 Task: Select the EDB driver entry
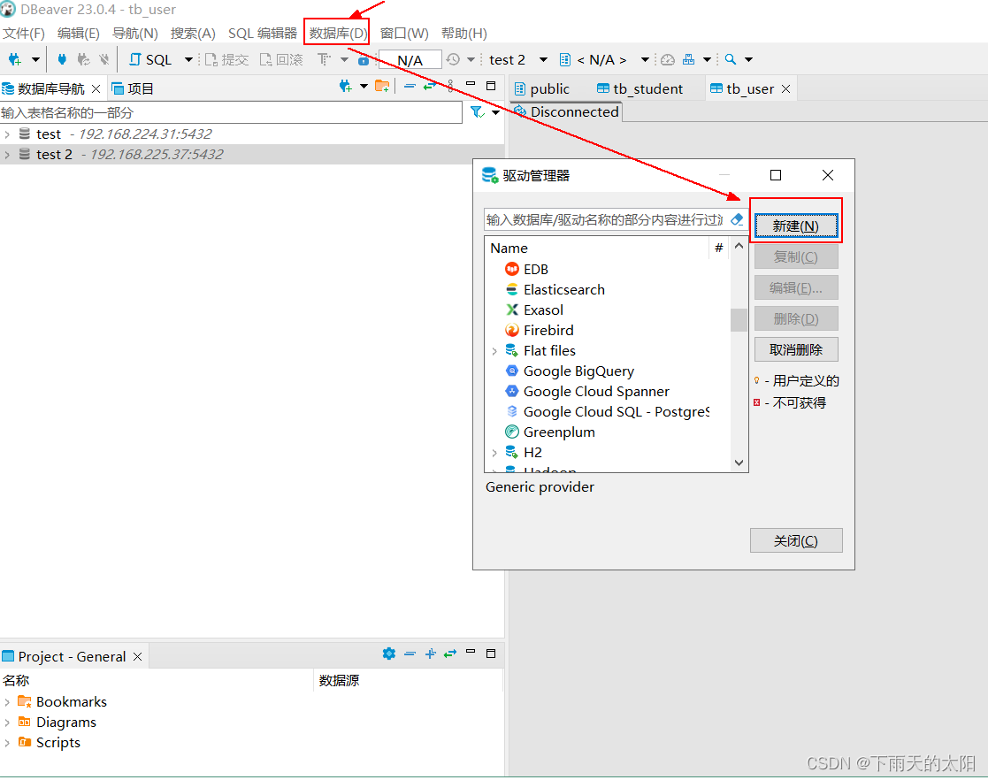pos(535,270)
